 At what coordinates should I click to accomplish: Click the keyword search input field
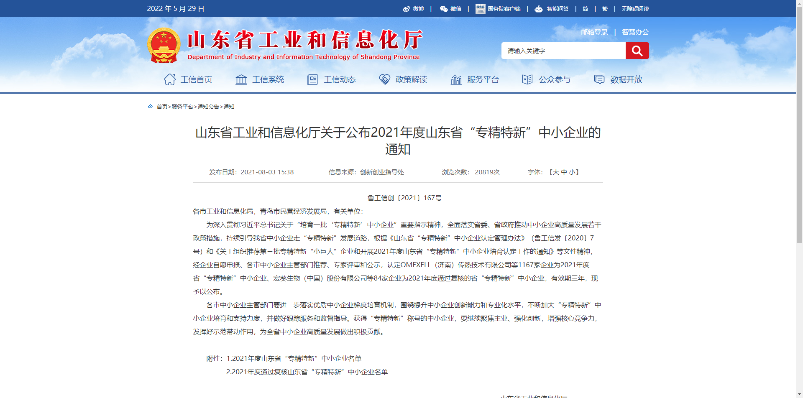pos(563,51)
